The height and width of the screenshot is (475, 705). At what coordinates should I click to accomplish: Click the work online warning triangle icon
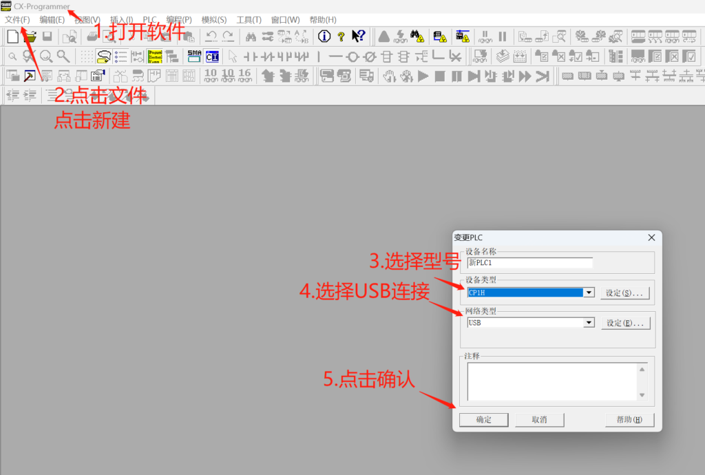pos(383,36)
